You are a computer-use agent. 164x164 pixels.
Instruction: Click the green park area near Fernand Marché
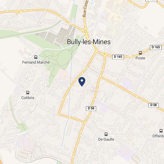(x=58, y=58)
